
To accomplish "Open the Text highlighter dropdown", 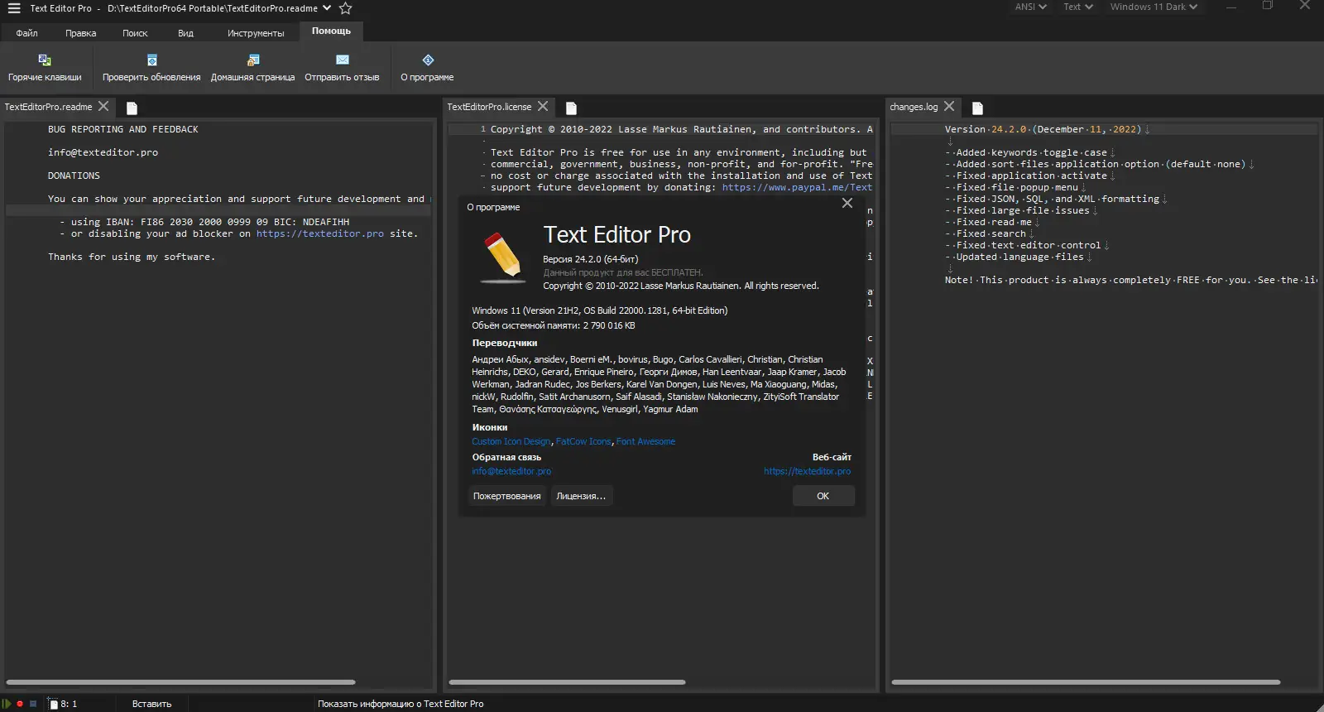I will point(1078,7).
